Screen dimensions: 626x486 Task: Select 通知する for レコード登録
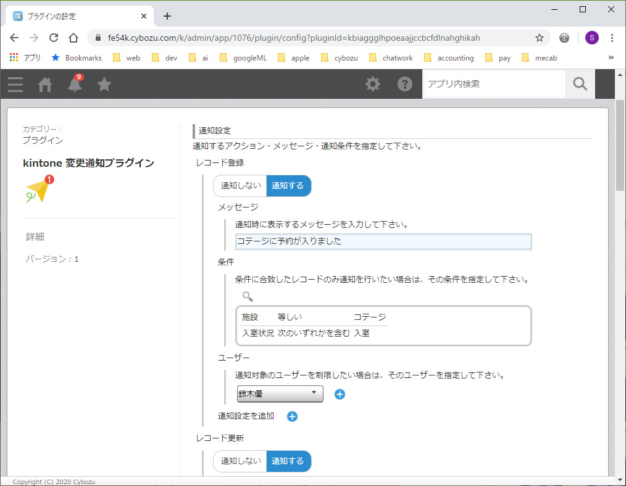[x=288, y=186]
